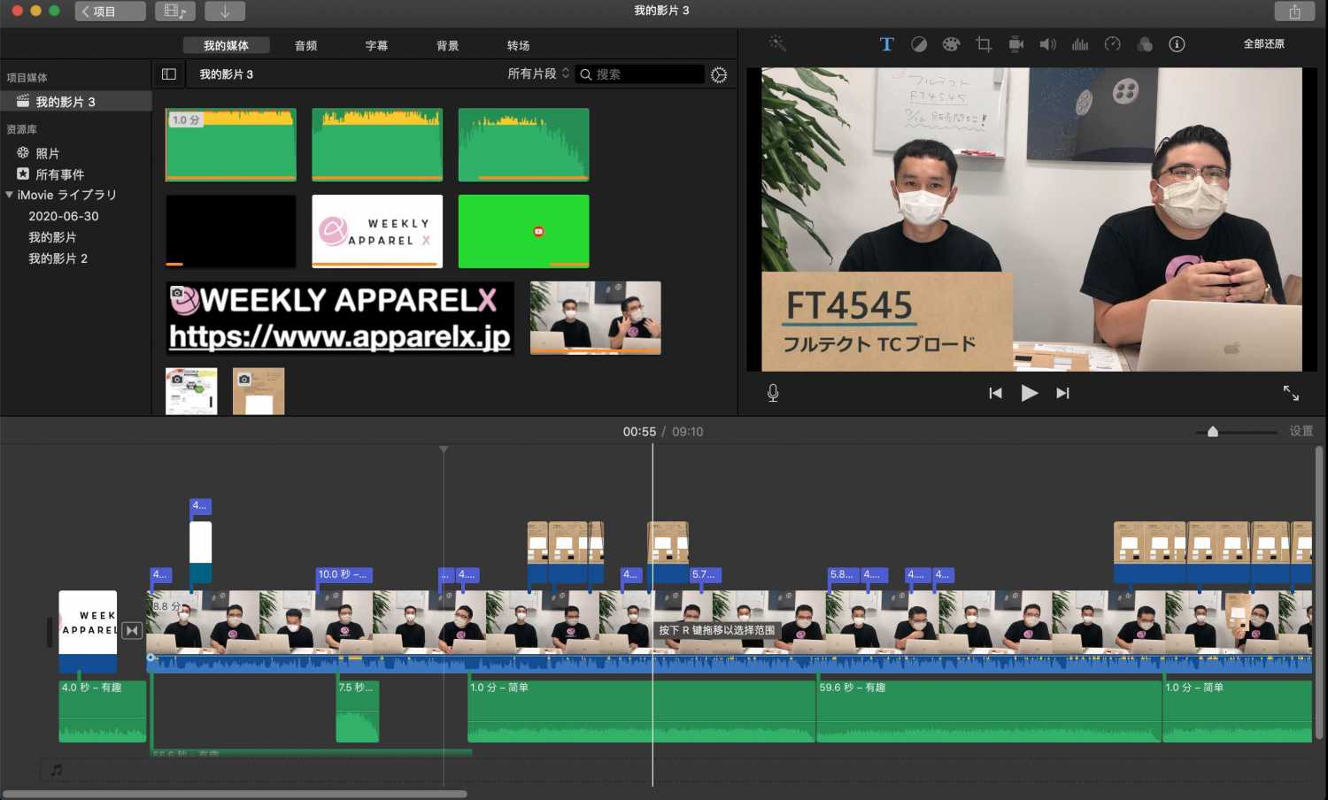
Task: Skip to next clip in viewer
Action: click(1062, 393)
